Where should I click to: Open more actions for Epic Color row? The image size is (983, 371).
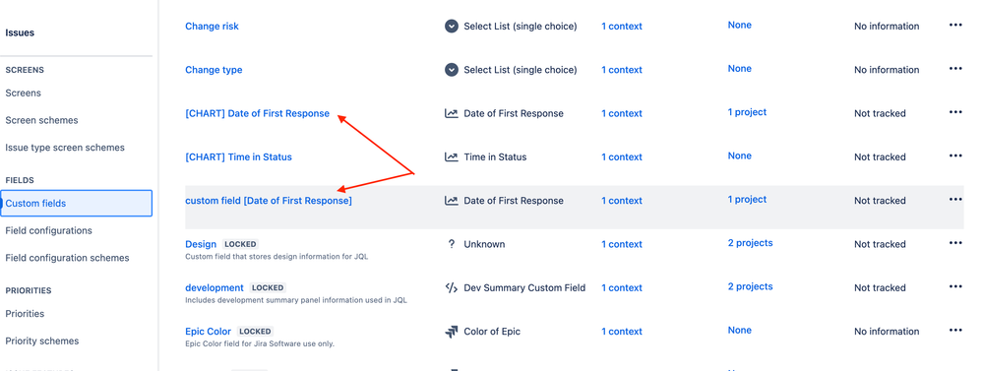point(954,331)
